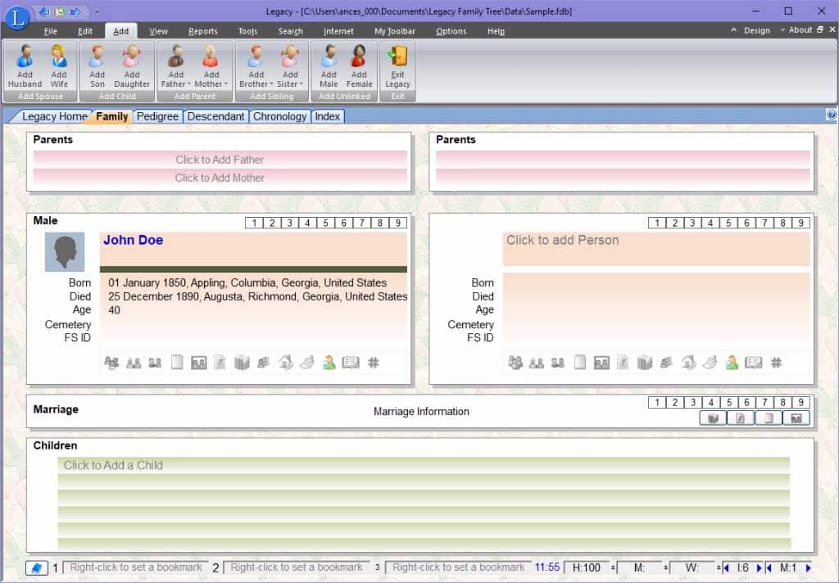Toggle tag 1 on John Doe's panel

[254, 223]
